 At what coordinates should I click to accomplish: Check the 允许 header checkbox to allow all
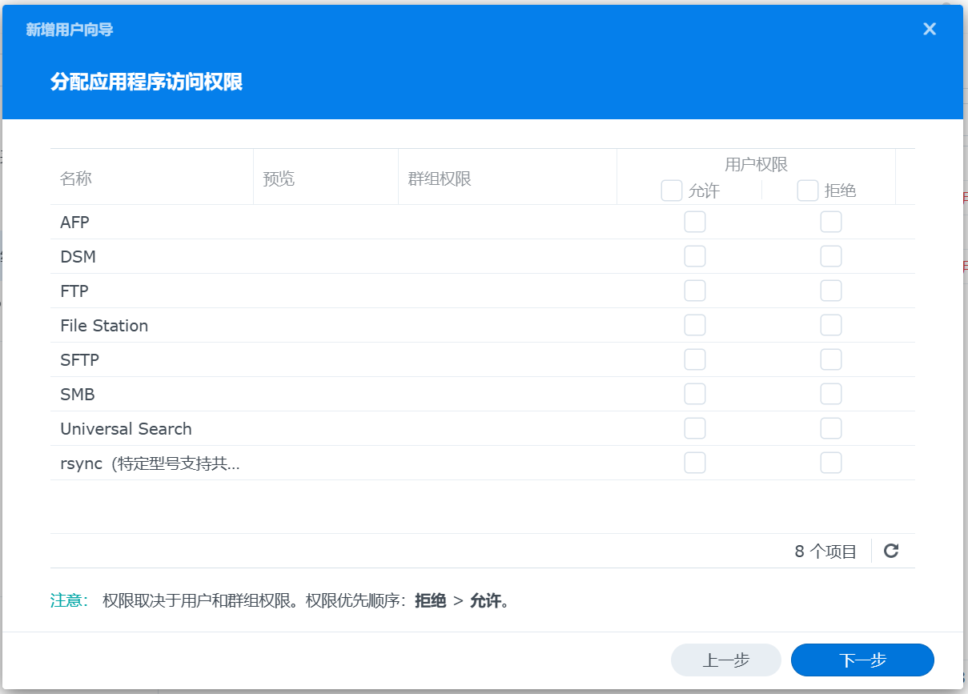(x=671, y=191)
